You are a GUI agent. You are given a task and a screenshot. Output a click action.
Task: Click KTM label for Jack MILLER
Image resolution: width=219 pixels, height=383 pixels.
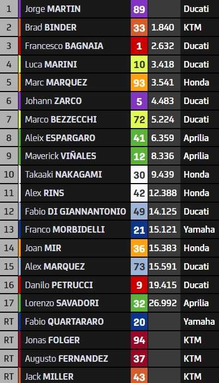coord(192,377)
